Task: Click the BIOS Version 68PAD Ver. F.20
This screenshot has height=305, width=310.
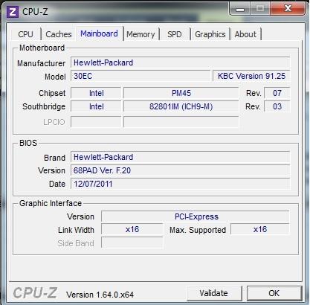Action: pyautogui.click(x=180, y=170)
